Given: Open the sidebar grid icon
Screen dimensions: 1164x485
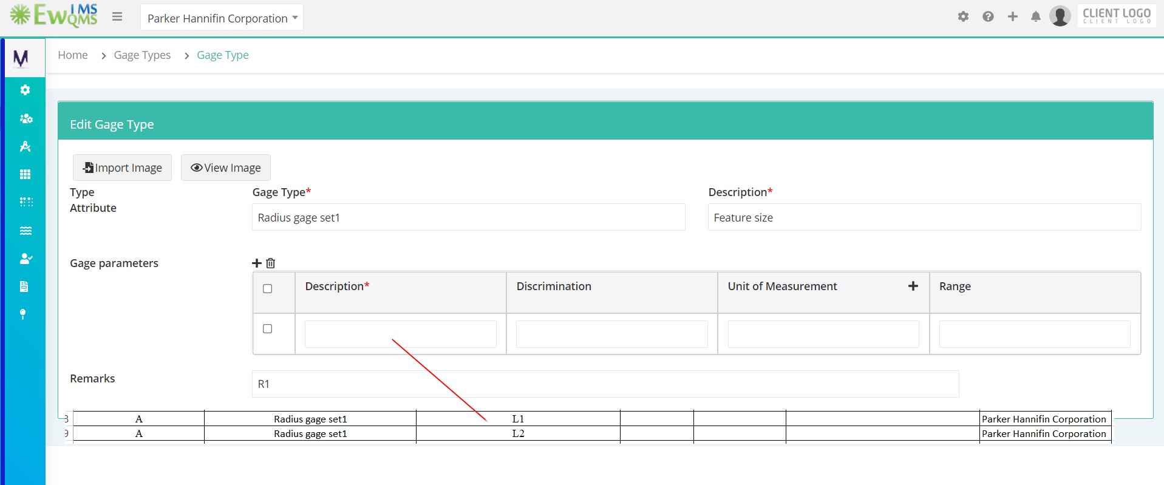Looking at the screenshot, I should [x=25, y=174].
